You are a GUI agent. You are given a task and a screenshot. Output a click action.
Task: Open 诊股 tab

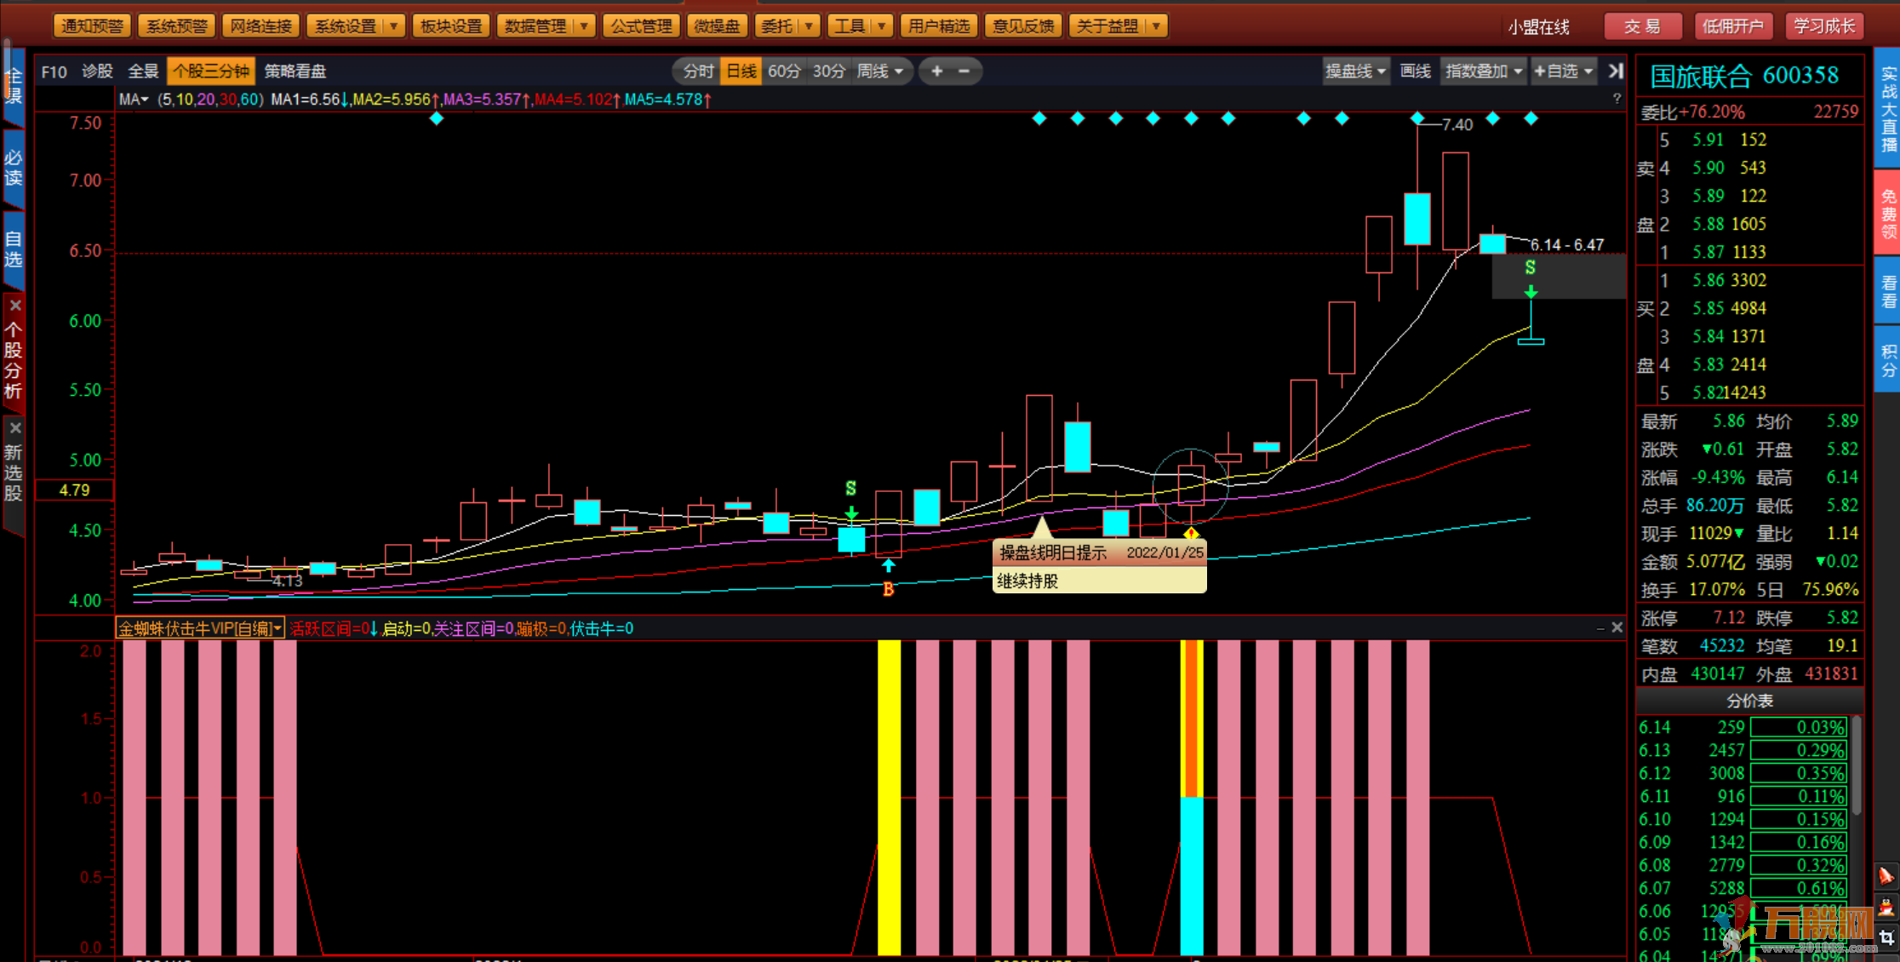[x=97, y=72]
